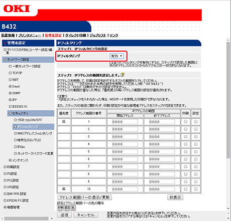Click the 送信 button

pos(64,215)
